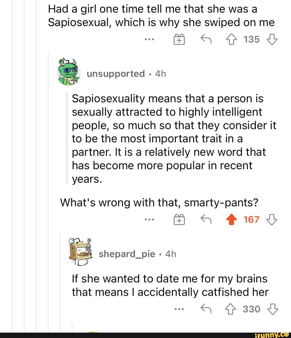Open the three-dot menu on shepard_pie's comment
291x338 pixels.
[179, 309]
